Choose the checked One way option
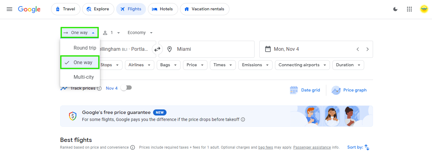This screenshot has height=155, width=432. click(x=82, y=63)
